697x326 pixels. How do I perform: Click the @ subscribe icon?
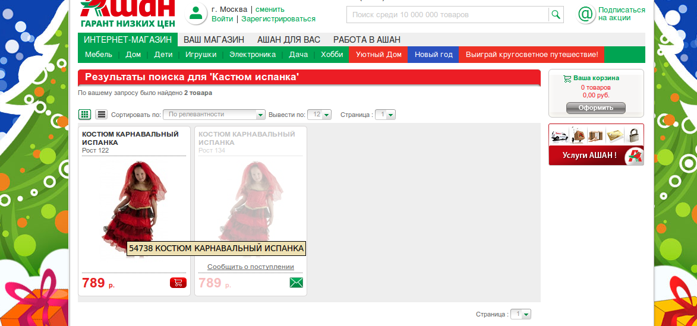point(586,14)
